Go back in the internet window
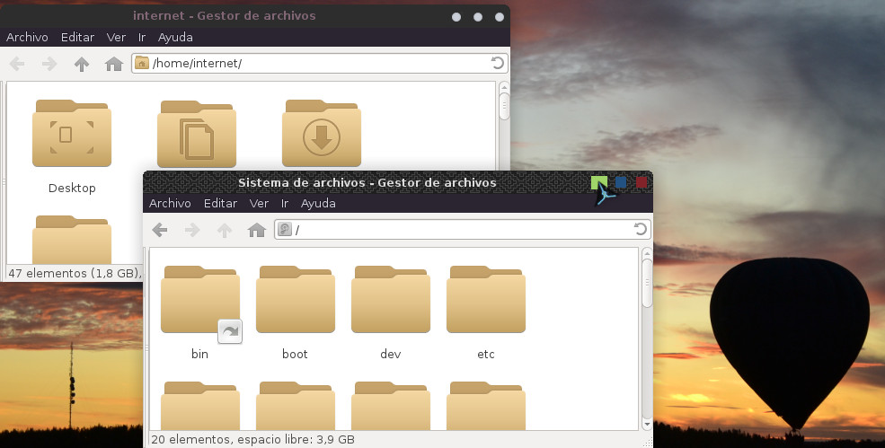Image resolution: width=885 pixels, height=448 pixels. (17, 64)
